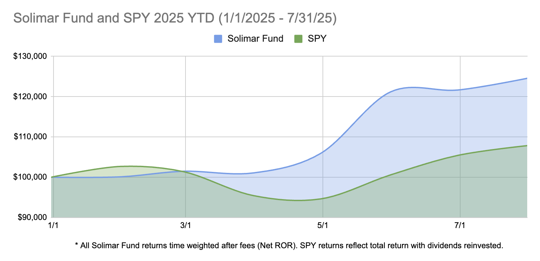Screen dimensions: 540x261
Task: Click the Solimar Fund line end point at 7/31
Action: 527,78
